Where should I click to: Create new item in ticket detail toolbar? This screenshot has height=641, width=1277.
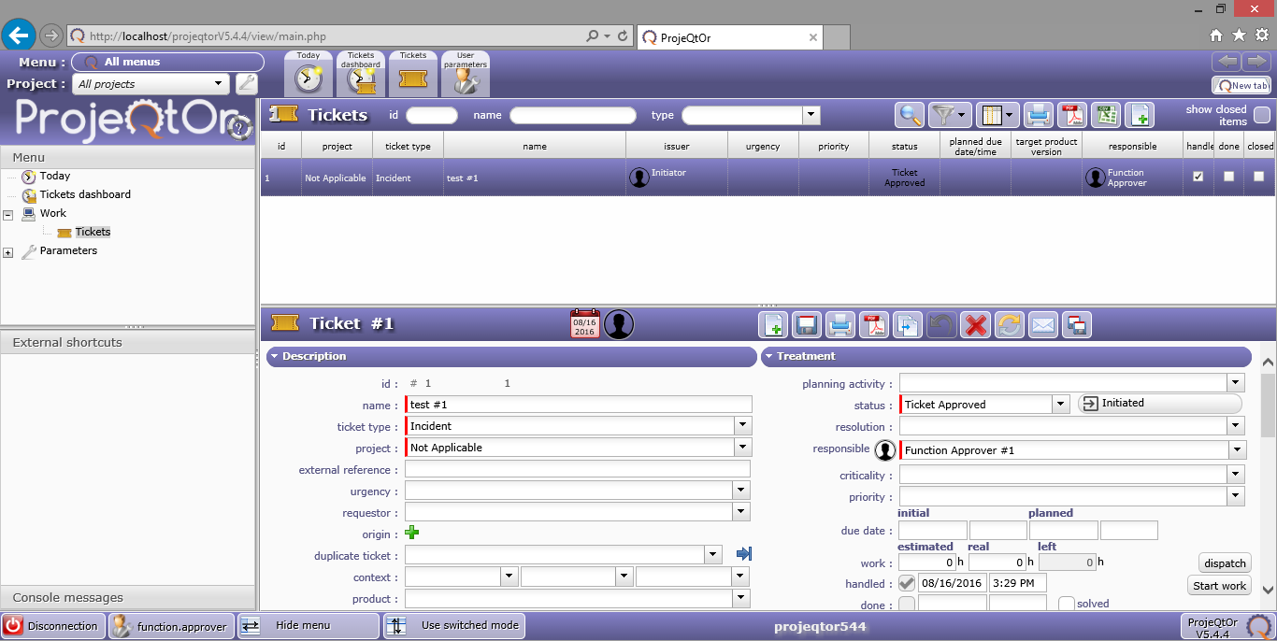click(773, 325)
